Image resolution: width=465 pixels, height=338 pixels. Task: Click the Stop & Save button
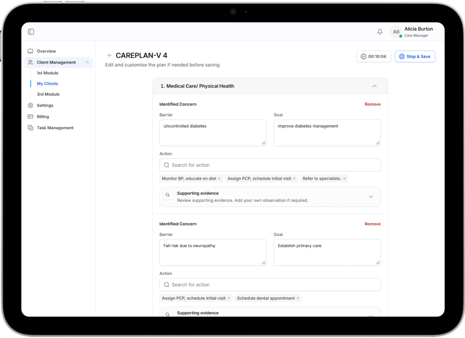(x=415, y=56)
